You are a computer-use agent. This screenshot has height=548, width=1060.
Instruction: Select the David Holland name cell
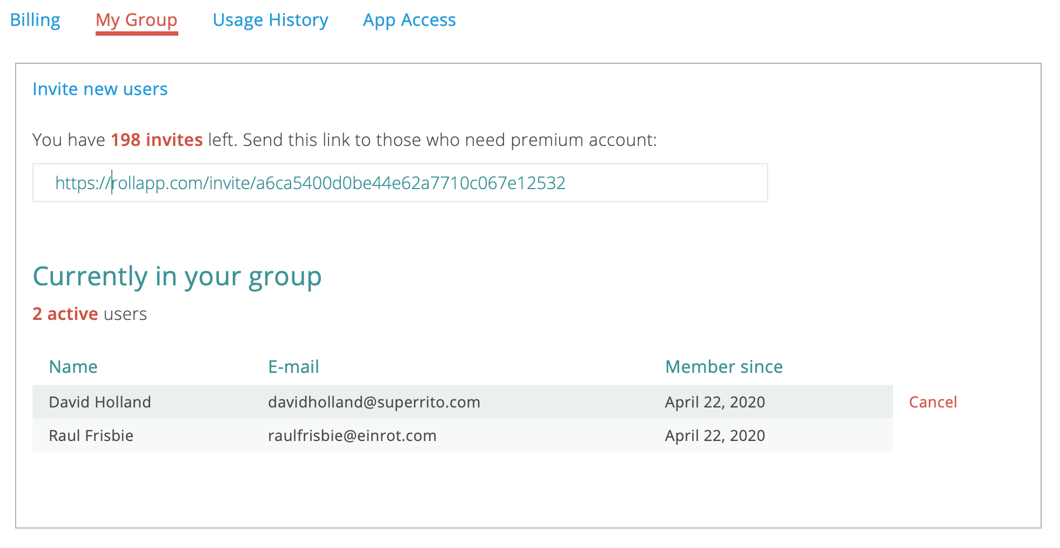coord(100,402)
